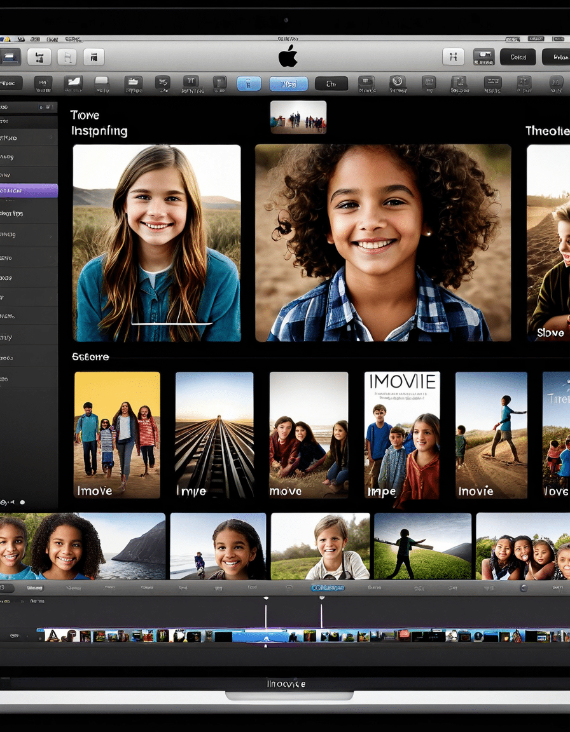Click the Theotie heading at the top right
The height and width of the screenshot is (732, 570).
pos(547,131)
